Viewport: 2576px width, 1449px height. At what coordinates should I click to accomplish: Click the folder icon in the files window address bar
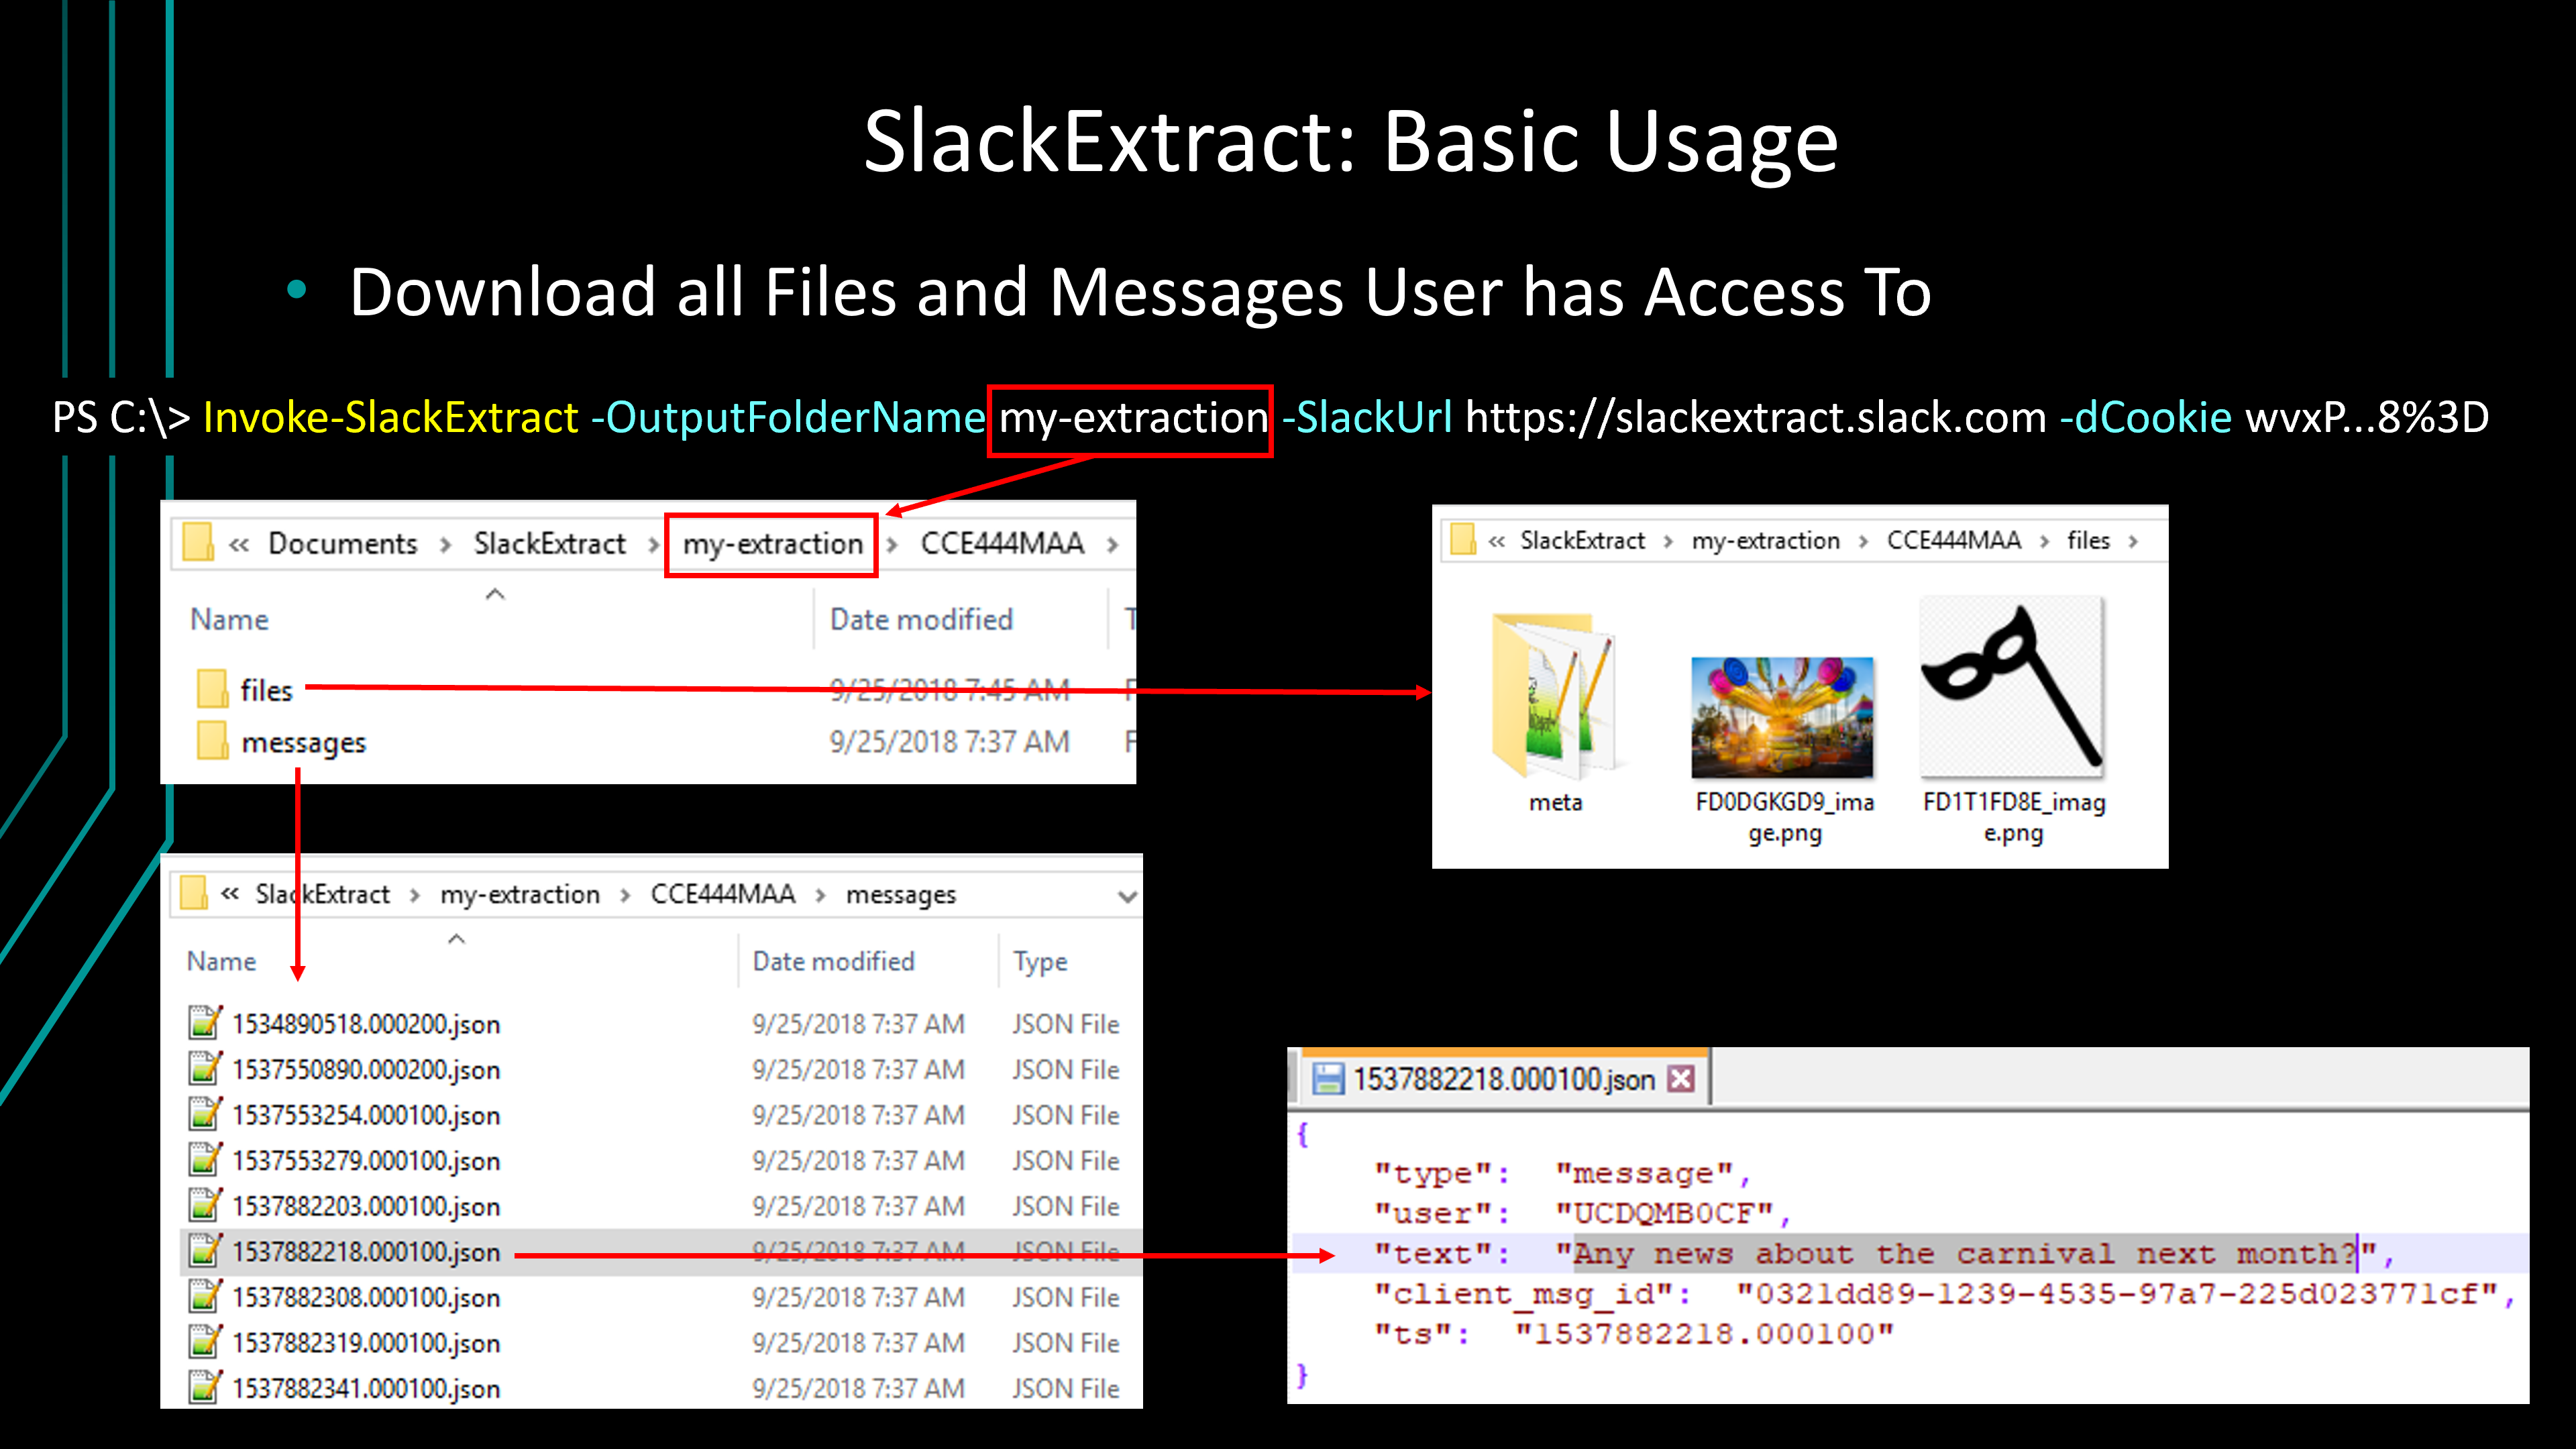click(x=1463, y=540)
